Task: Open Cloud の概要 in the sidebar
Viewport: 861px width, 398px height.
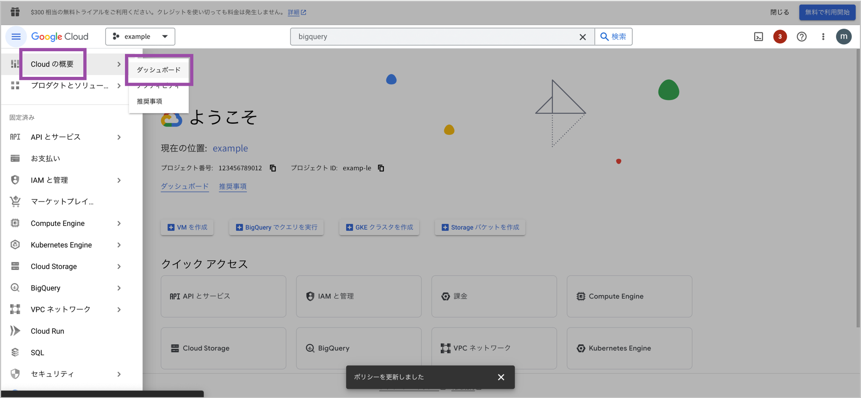Action: (x=52, y=64)
